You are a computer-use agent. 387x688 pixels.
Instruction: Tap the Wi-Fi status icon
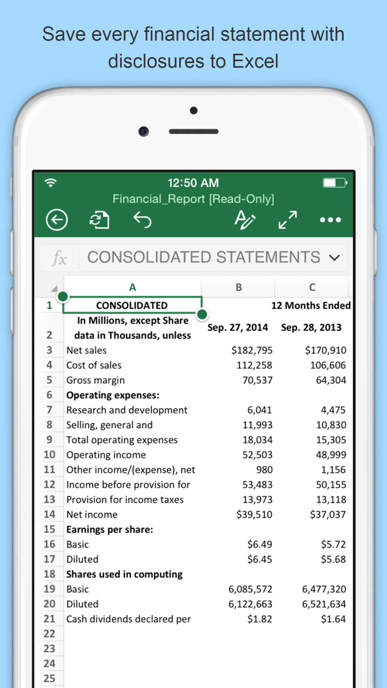(51, 183)
